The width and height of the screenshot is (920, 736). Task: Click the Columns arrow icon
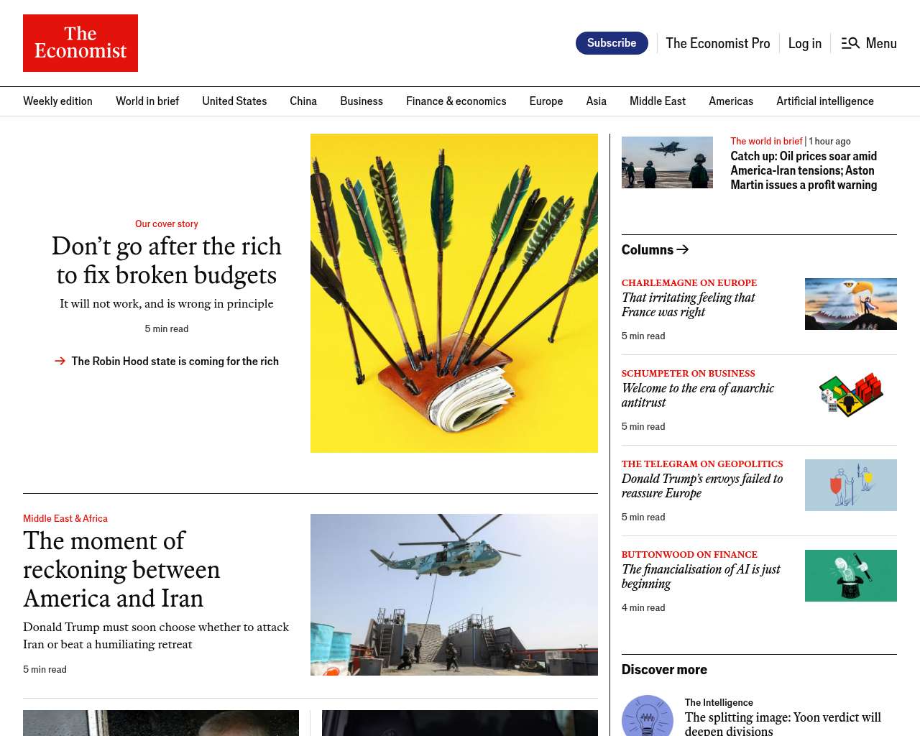683,249
